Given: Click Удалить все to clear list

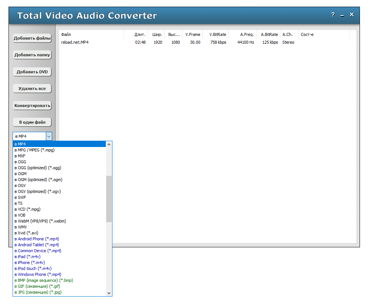Looking at the screenshot, I should coord(32,89).
